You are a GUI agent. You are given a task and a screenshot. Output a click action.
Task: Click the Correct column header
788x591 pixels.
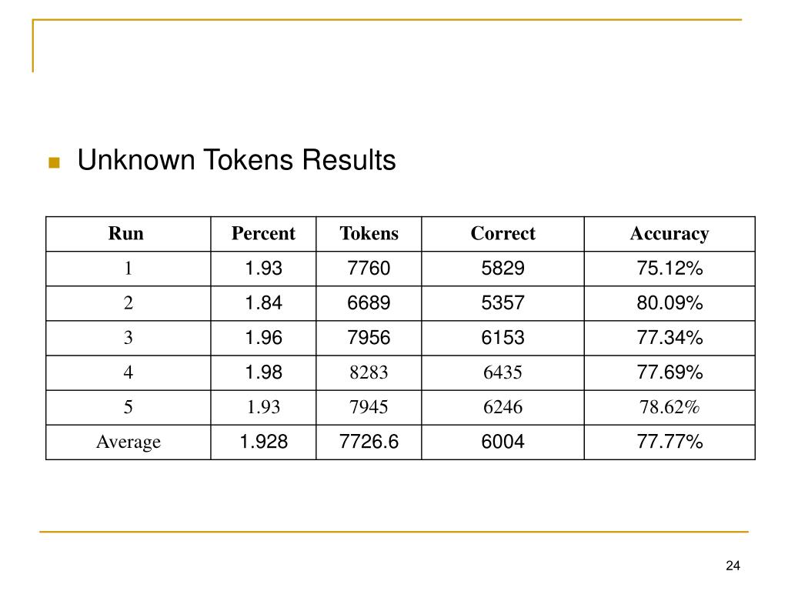(503, 234)
